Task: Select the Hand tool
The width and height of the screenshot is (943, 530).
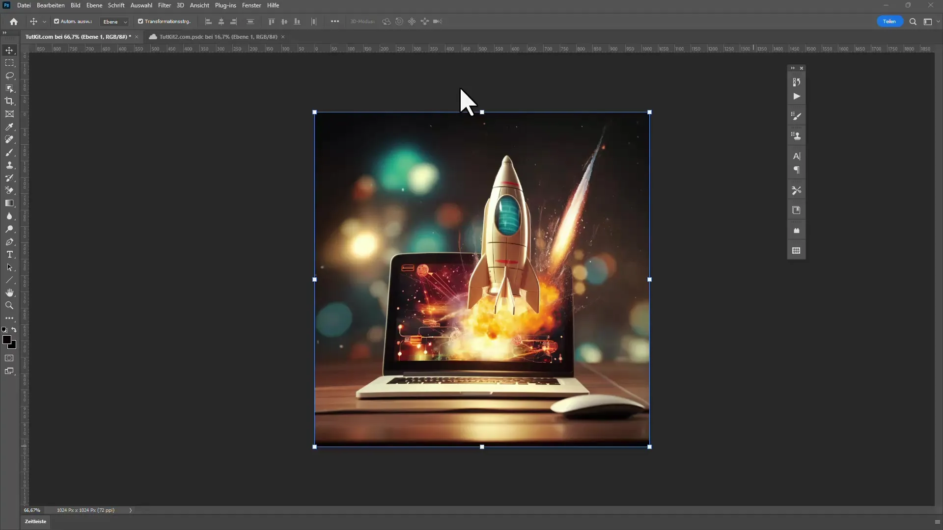Action: 9,293
